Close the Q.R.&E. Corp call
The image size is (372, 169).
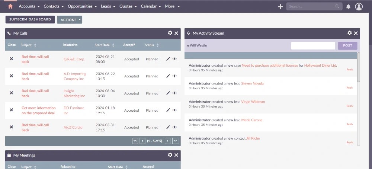[x=12, y=59]
